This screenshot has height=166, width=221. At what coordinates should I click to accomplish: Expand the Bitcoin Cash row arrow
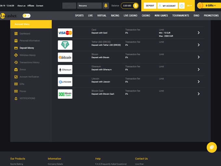pos(199,94)
